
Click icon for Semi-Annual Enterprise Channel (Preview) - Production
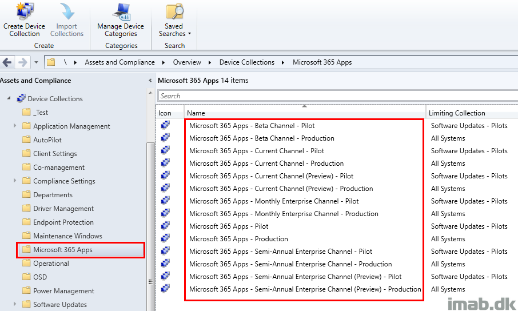pos(165,288)
